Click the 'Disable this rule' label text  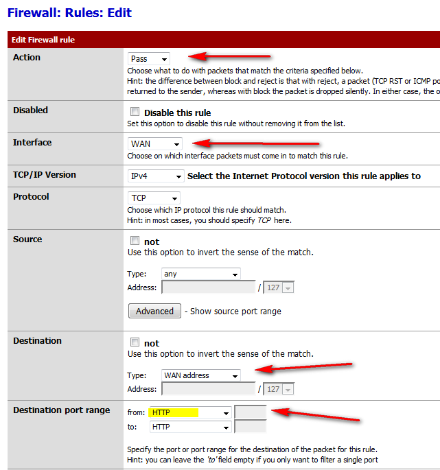tap(178, 113)
